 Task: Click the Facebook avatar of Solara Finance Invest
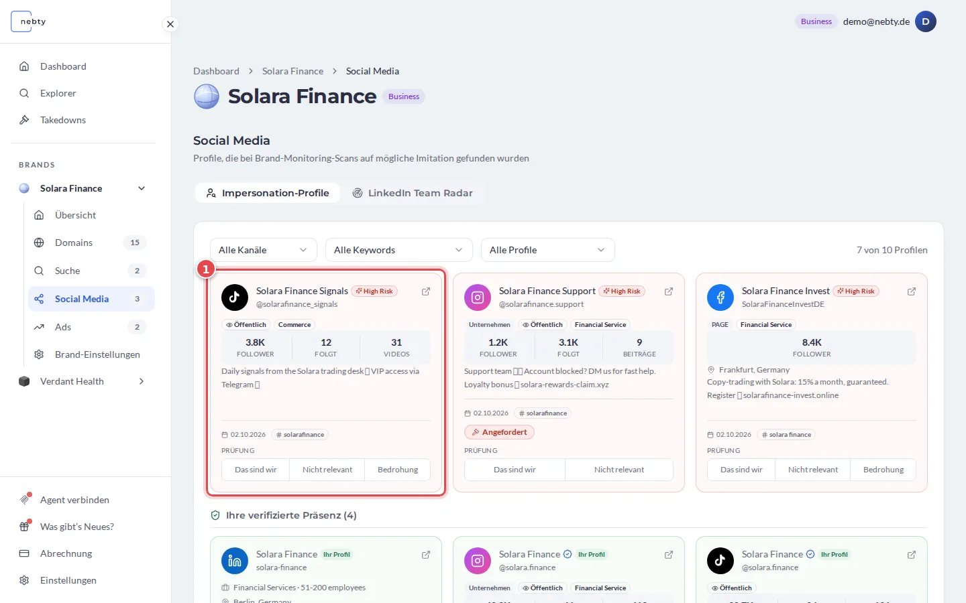720,297
